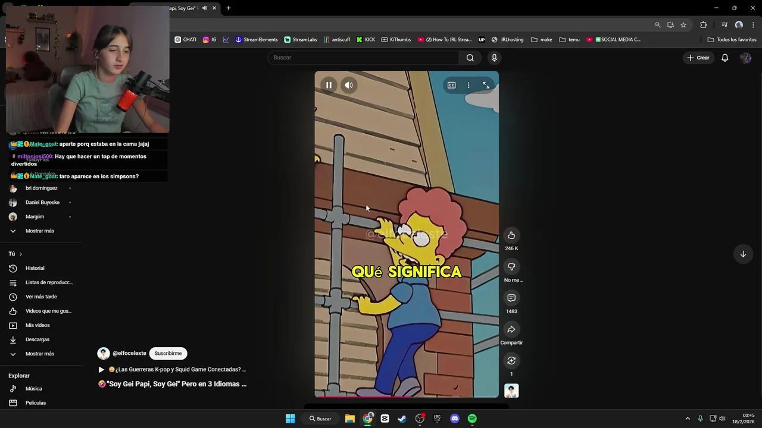762x428 pixels.
Task: Open Discord from the taskbar
Action: tap(455, 418)
